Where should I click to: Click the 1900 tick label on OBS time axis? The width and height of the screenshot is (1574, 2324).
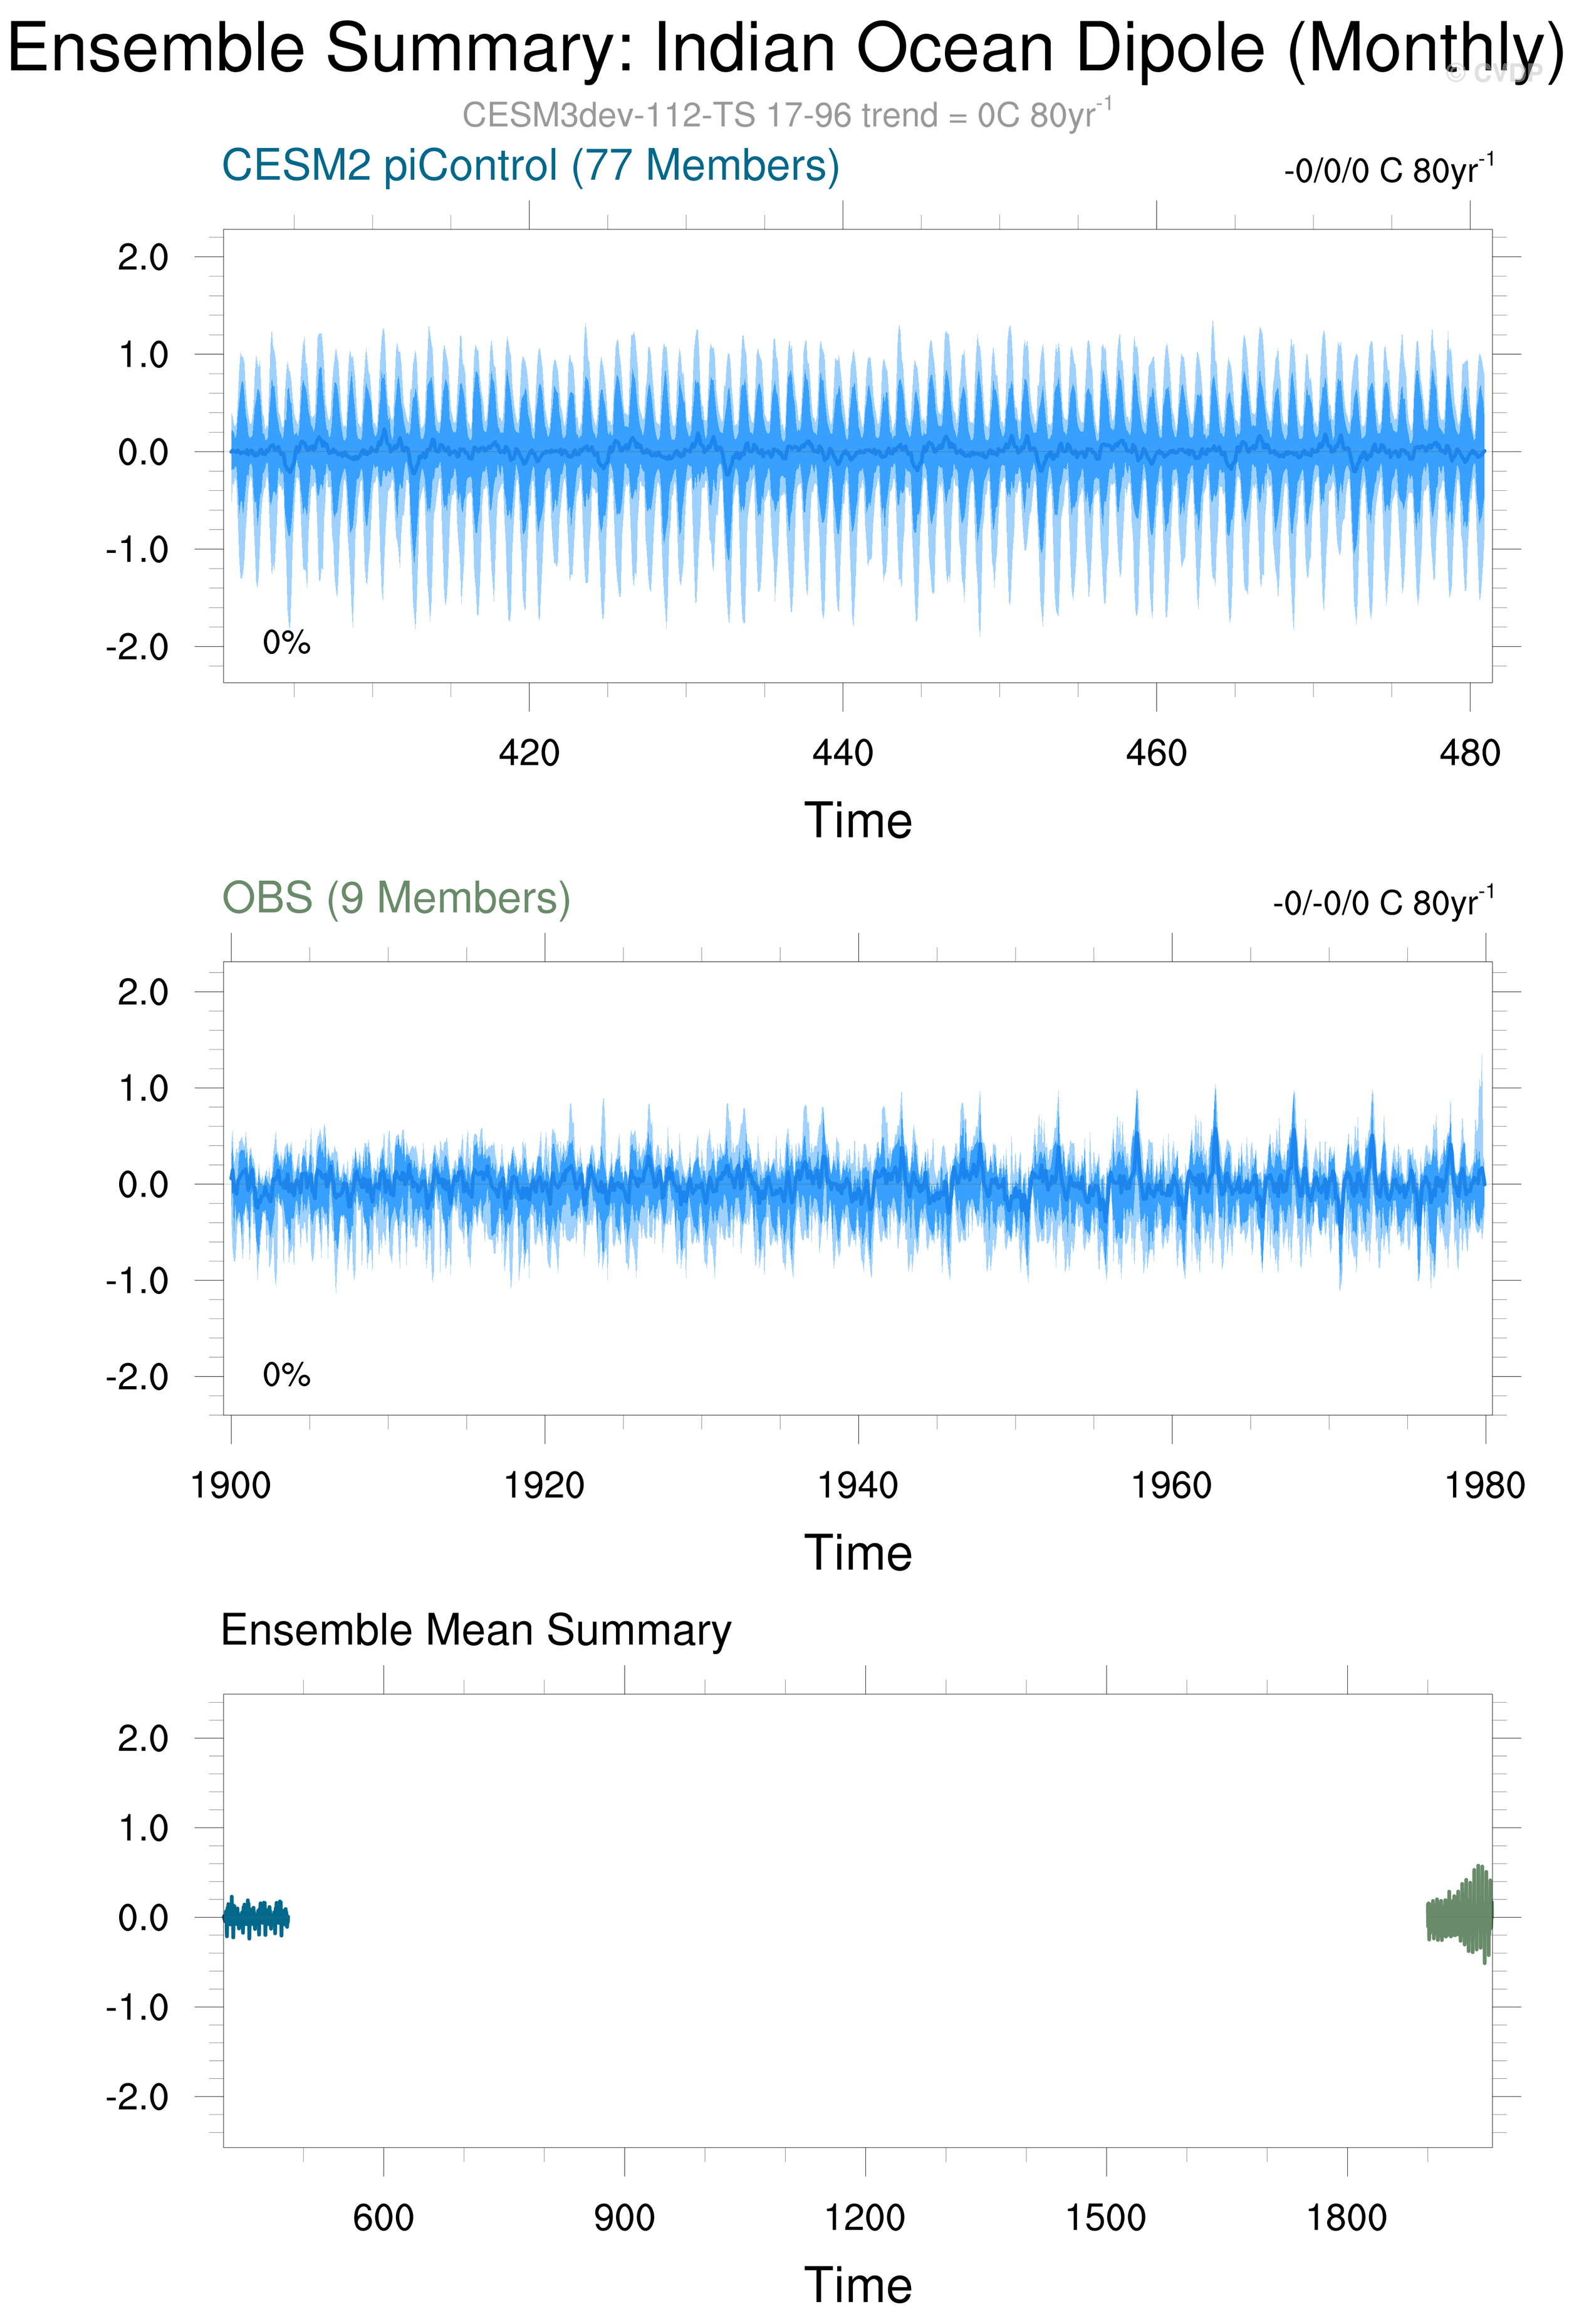pyautogui.click(x=231, y=1485)
